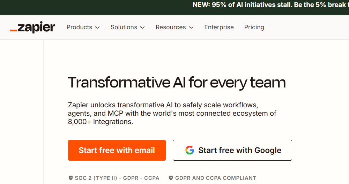The image size is (349, 184).
Task: Open the Enterprise page
Action: [x=219, y=27]
